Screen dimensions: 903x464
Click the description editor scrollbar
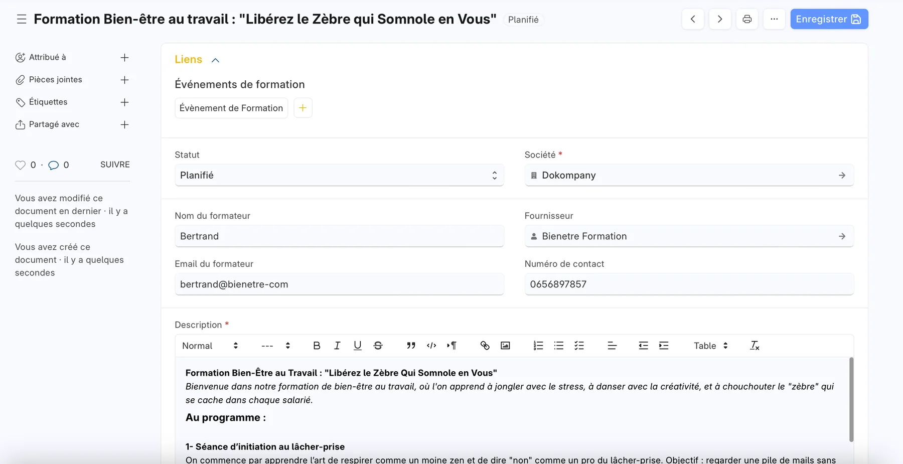[851, 399]
